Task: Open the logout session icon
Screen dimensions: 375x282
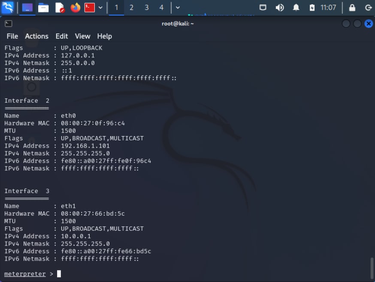Action: tap(369, 8)
